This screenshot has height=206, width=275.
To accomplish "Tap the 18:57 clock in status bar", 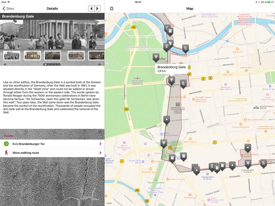I will (x=138, y=2).
